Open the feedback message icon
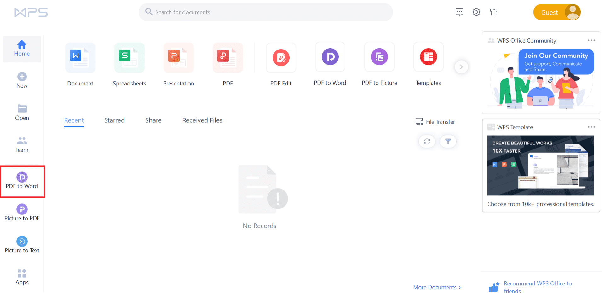Viewport: 605px width, 293px height. (x=459, y=12)
